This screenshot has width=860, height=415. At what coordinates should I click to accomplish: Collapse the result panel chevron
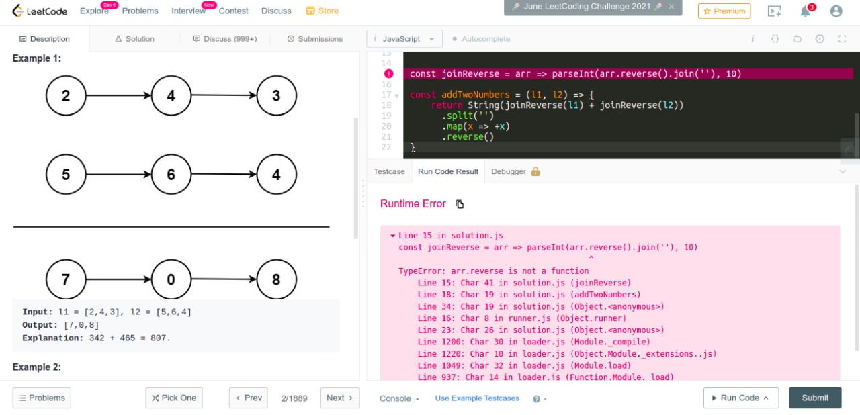tap(843, 172)
